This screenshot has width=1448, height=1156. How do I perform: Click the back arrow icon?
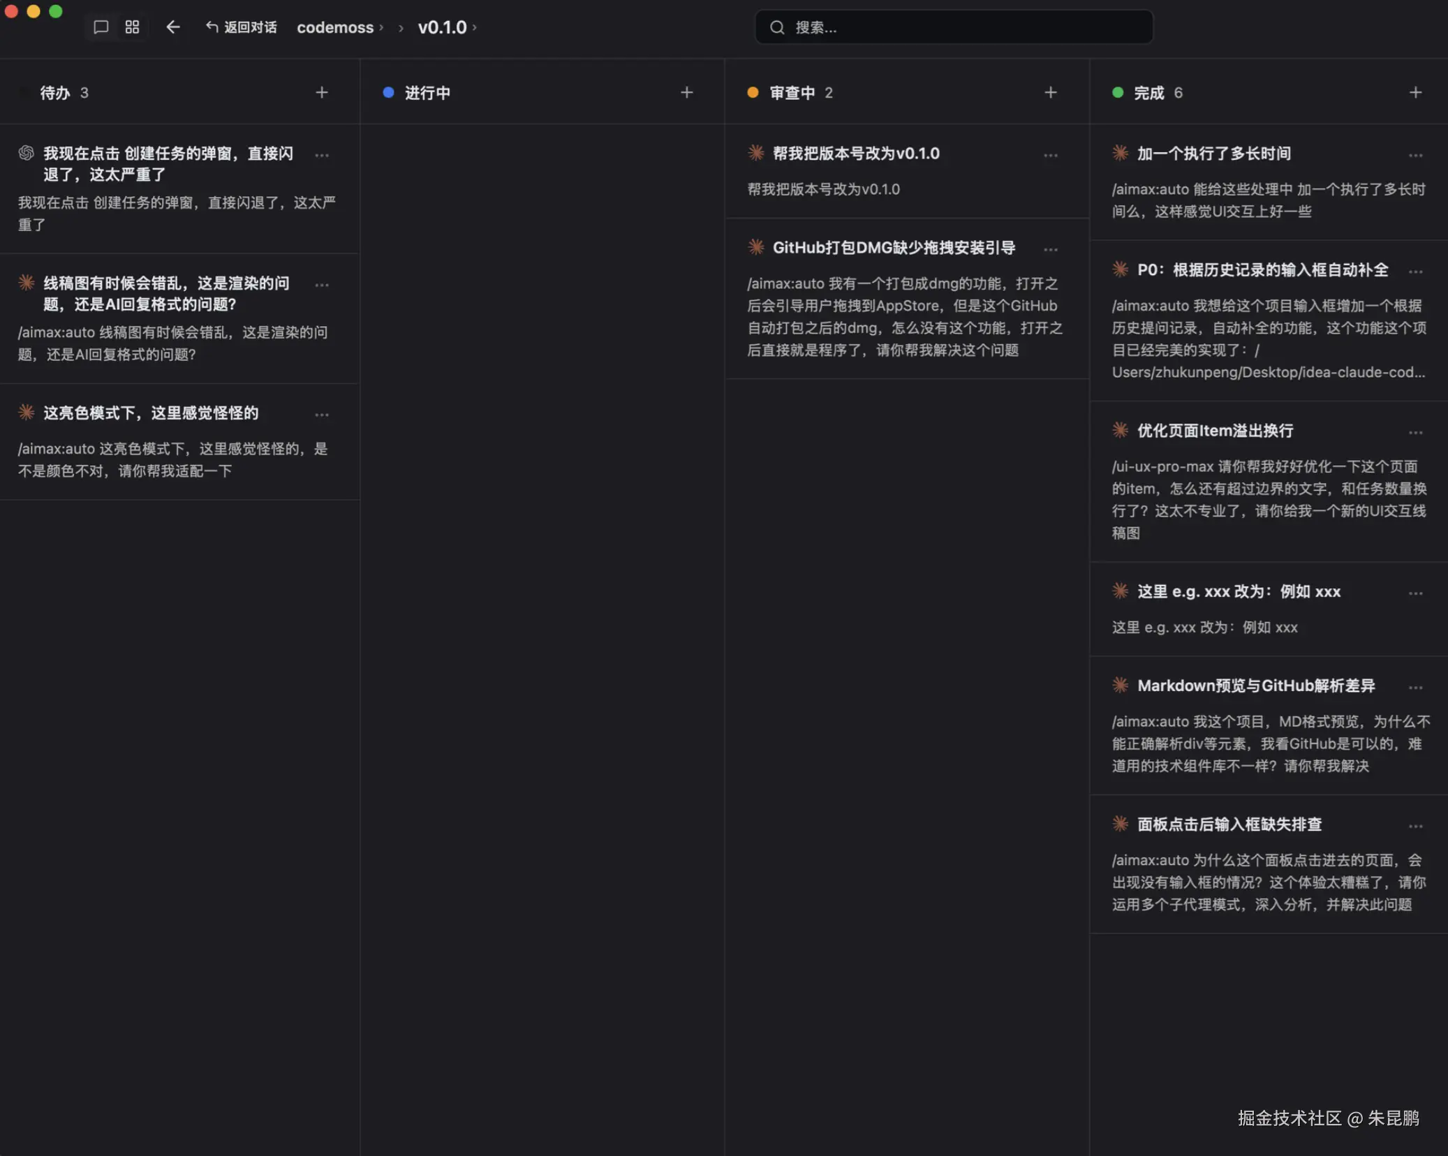coord(173,27)
